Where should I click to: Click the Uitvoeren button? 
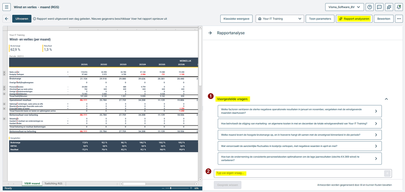pos(22,19)
